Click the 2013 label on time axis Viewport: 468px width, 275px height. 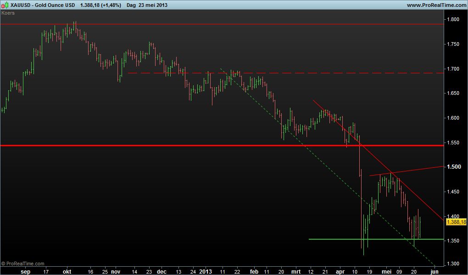205,271
